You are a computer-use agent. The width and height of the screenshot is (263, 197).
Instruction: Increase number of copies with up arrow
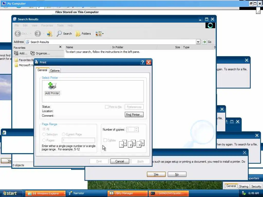(x=136, y=129)
